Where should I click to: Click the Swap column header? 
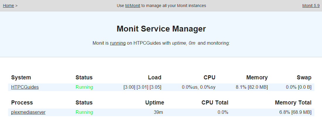tap(304, 77)
